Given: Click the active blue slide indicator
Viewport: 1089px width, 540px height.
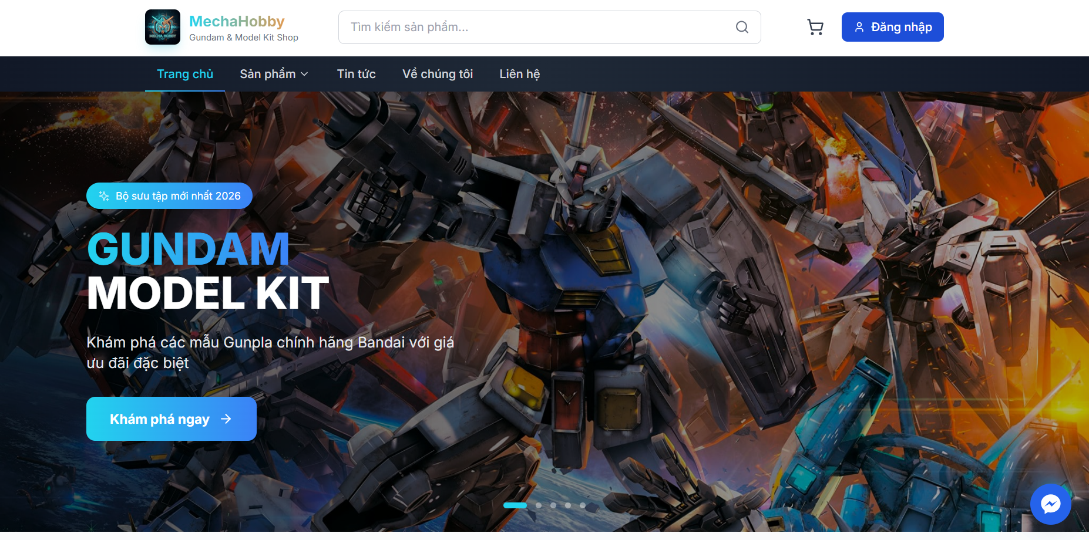Looking at the screenshot, I should pos(516,505).
